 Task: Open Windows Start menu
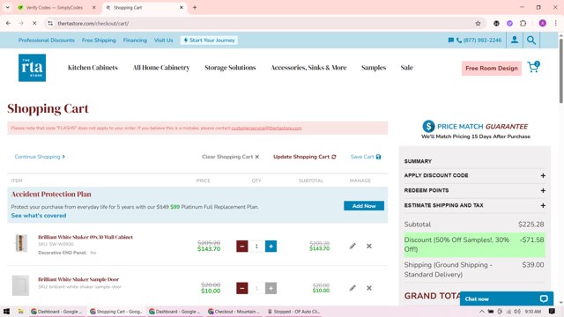(6, 311)
